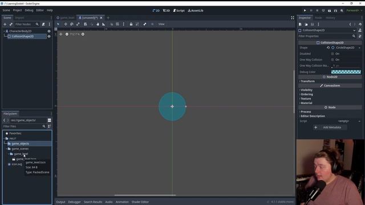Run the project with the play button
This screenshot has height=205, width=365.
(305, 10)
